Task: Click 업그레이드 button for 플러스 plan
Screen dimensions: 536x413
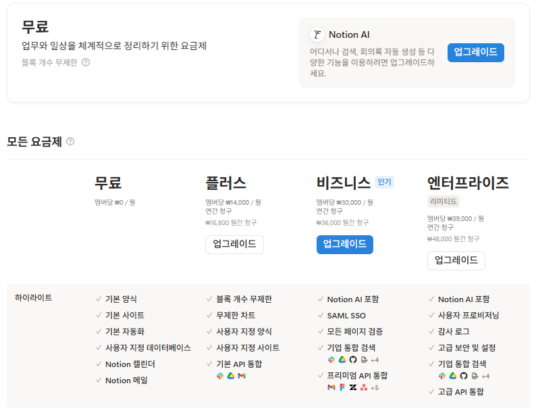Action: [x=234, y=244]
